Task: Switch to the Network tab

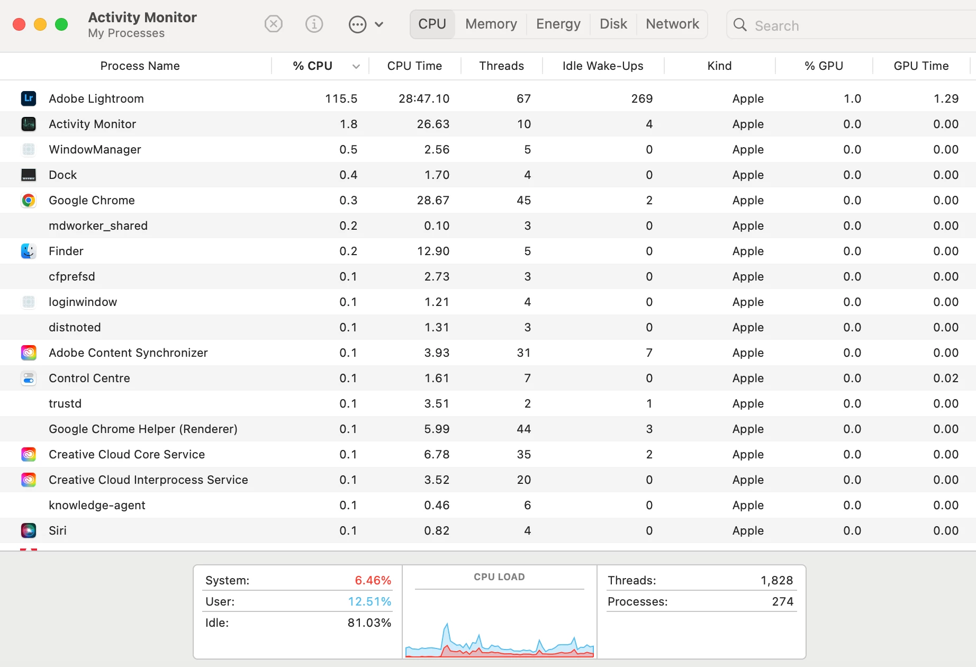Action: (x=673, y=24)
